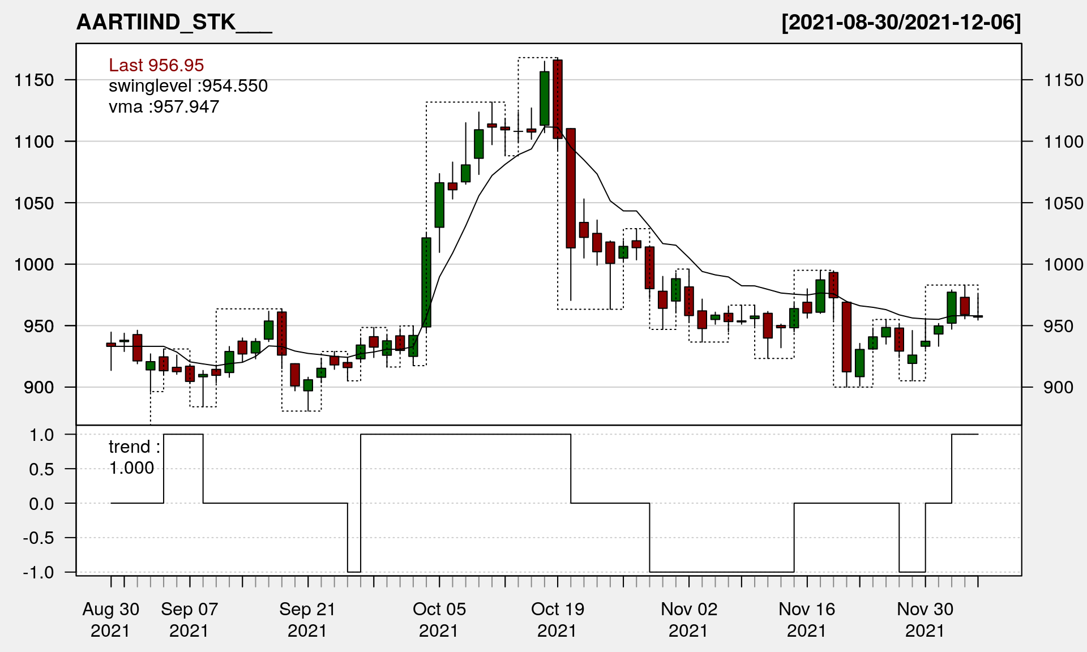The height and width of the screenshot is (652, 1087).
Task: Click the tallest red candle at the October peak
Action: tap(558, 99)
